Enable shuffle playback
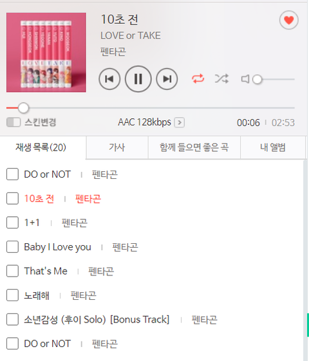 221,79
